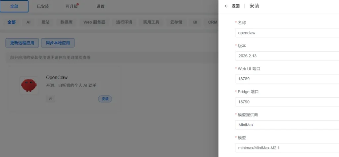Click the 安装 button on OpenClaw card
The width and height of the screenshot is (339, 157).
pyautogui.click(x=105, y=99)
